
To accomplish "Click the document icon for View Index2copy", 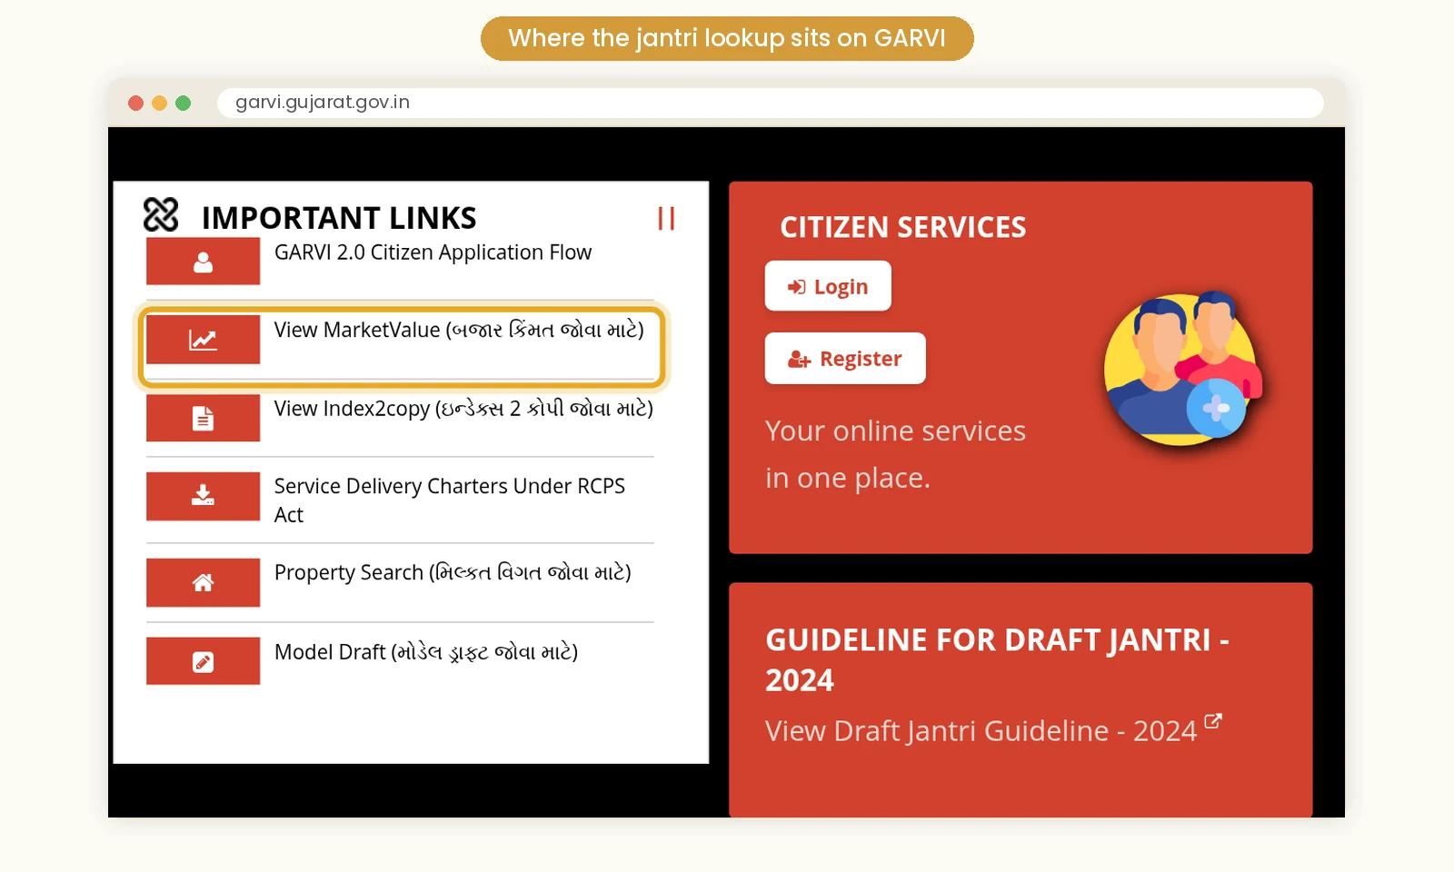I will click(x=203, y=418).
